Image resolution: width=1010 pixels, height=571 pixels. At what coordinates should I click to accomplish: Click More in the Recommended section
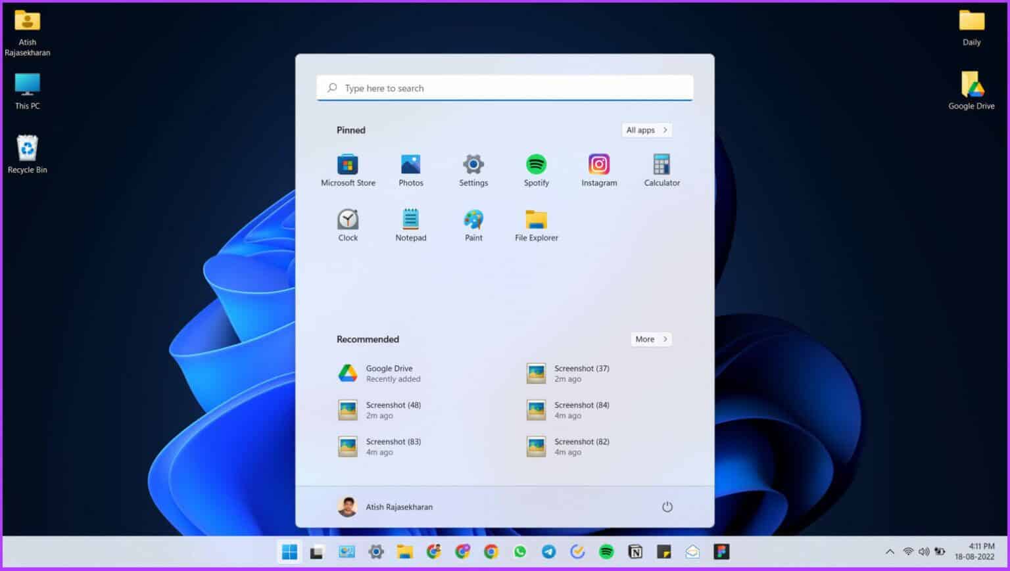pos(651,339)
